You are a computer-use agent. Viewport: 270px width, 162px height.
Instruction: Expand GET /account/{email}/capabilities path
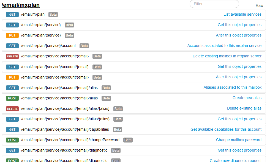click(x=65, y=129)
